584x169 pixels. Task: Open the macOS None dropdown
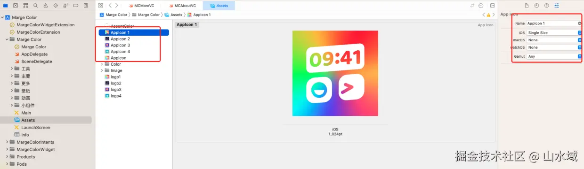point(554,40)
